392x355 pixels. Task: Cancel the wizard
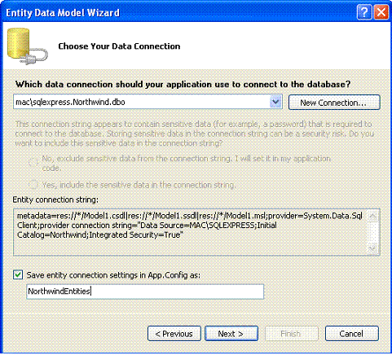coord(351,334)
